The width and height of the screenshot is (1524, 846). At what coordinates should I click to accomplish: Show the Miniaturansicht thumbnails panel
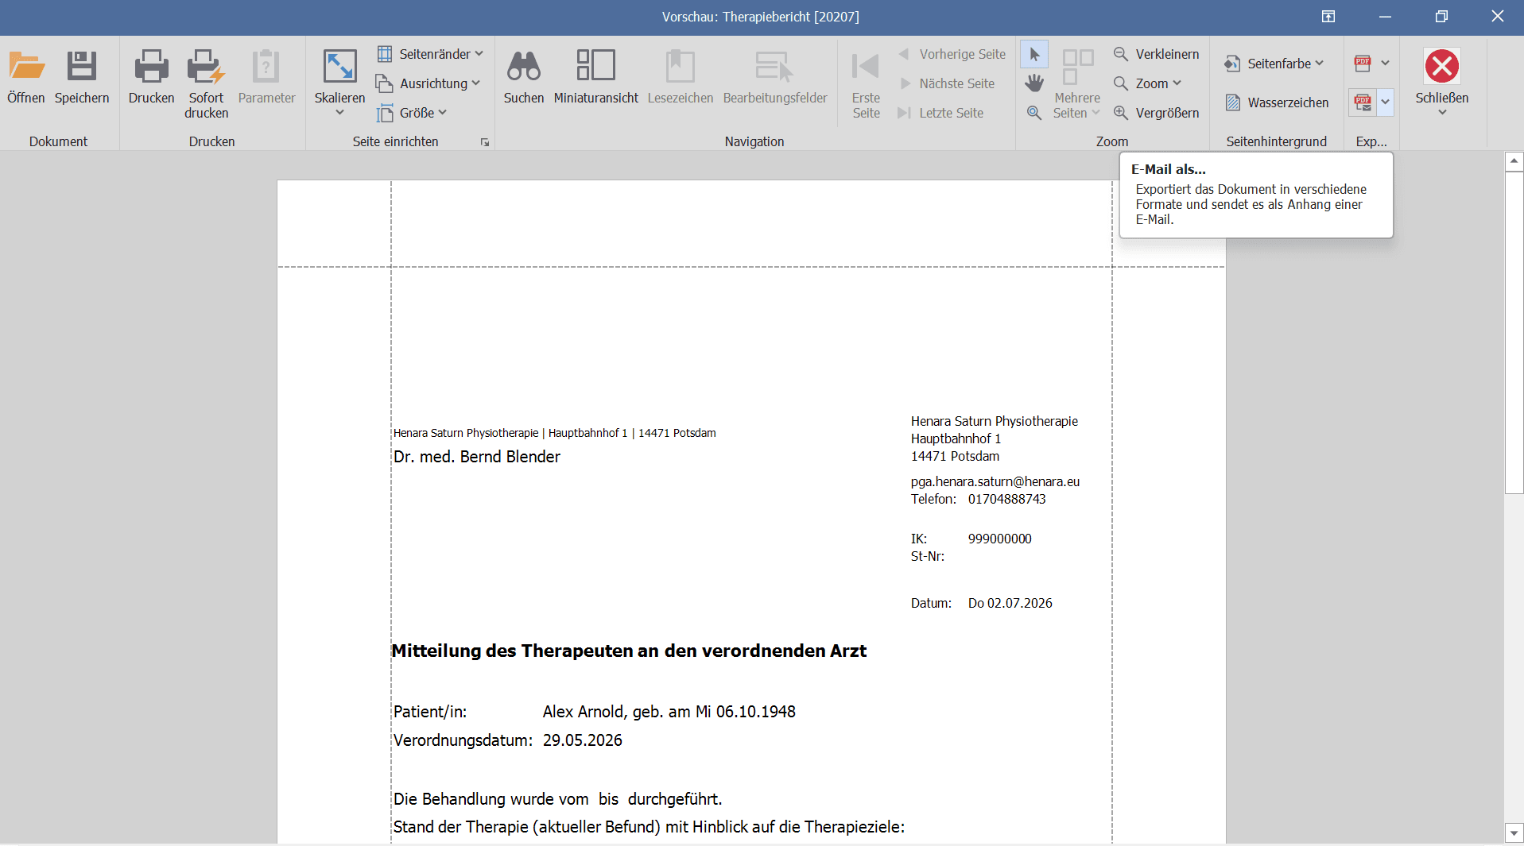596,77
